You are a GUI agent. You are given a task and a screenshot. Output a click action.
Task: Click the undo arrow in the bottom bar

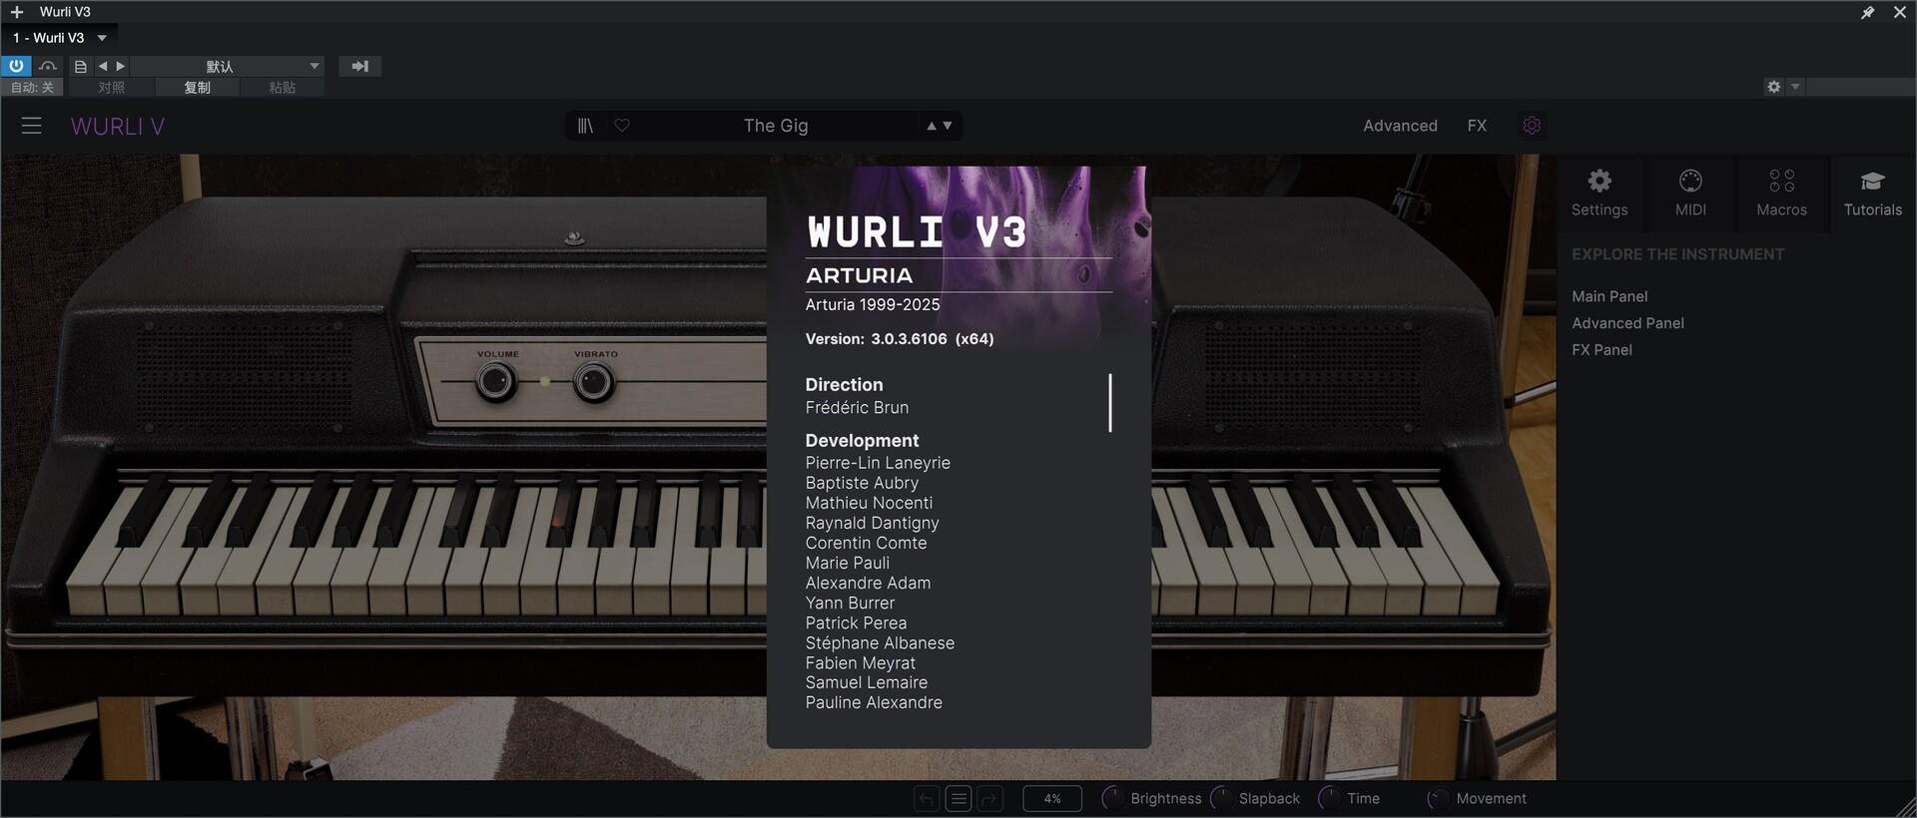point(927,799)
